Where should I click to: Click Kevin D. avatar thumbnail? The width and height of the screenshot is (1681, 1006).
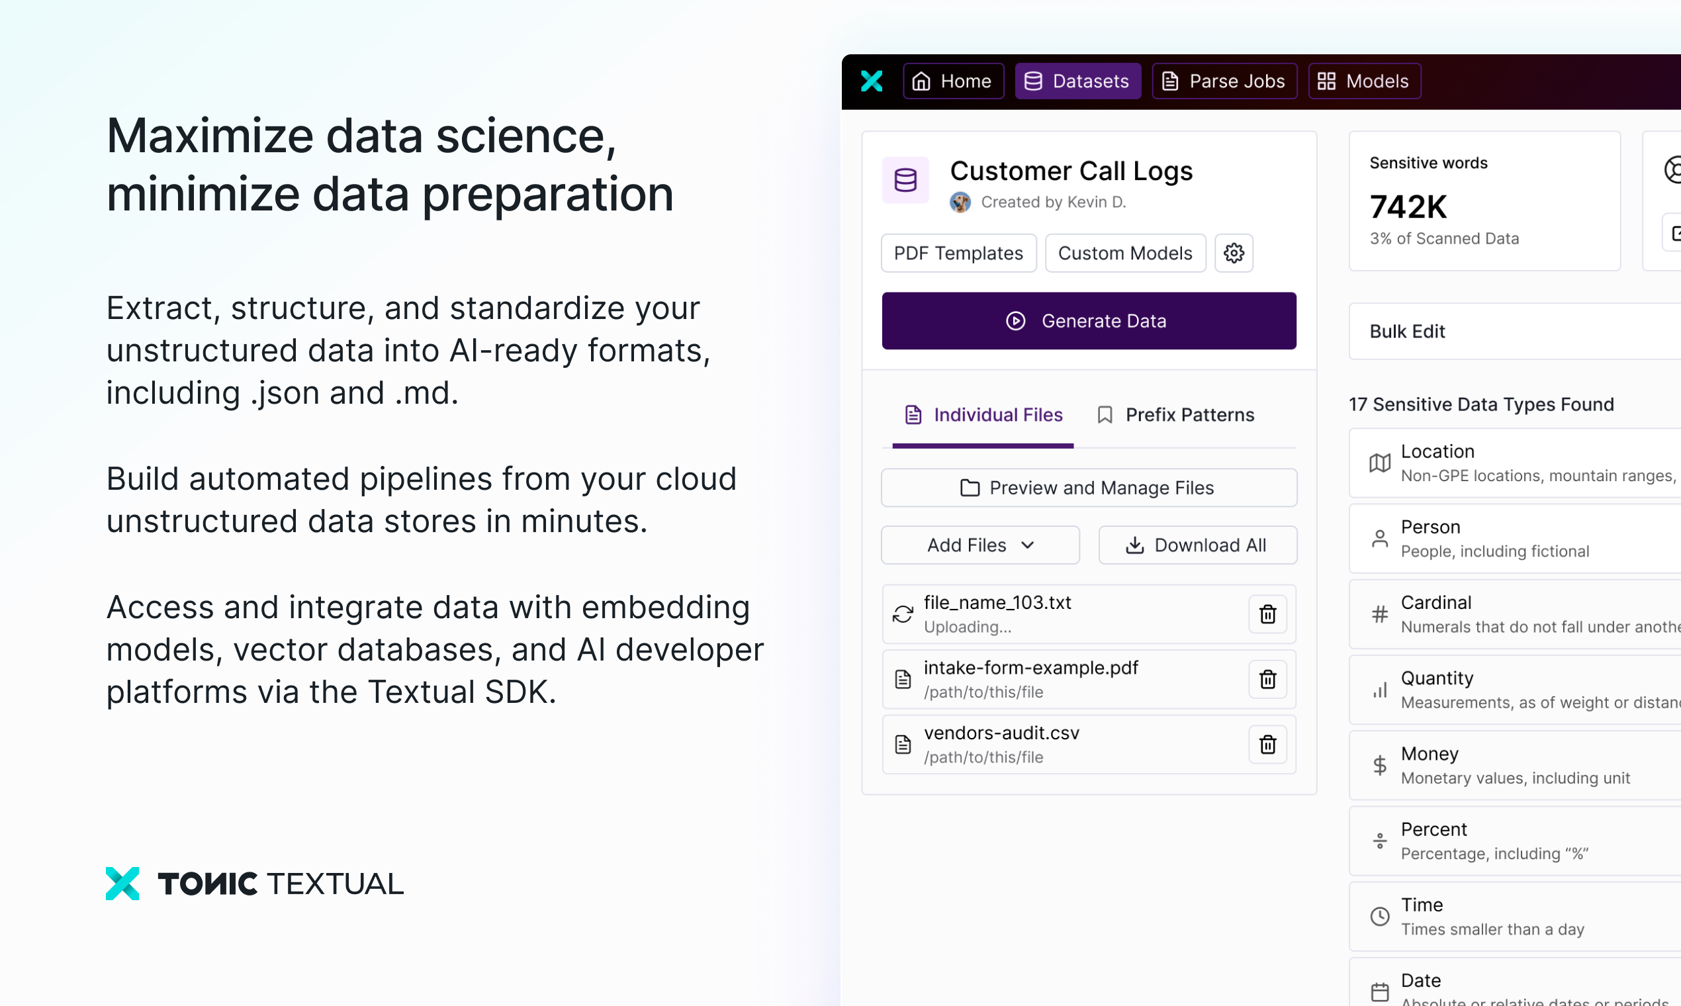[x=960, y=202]
